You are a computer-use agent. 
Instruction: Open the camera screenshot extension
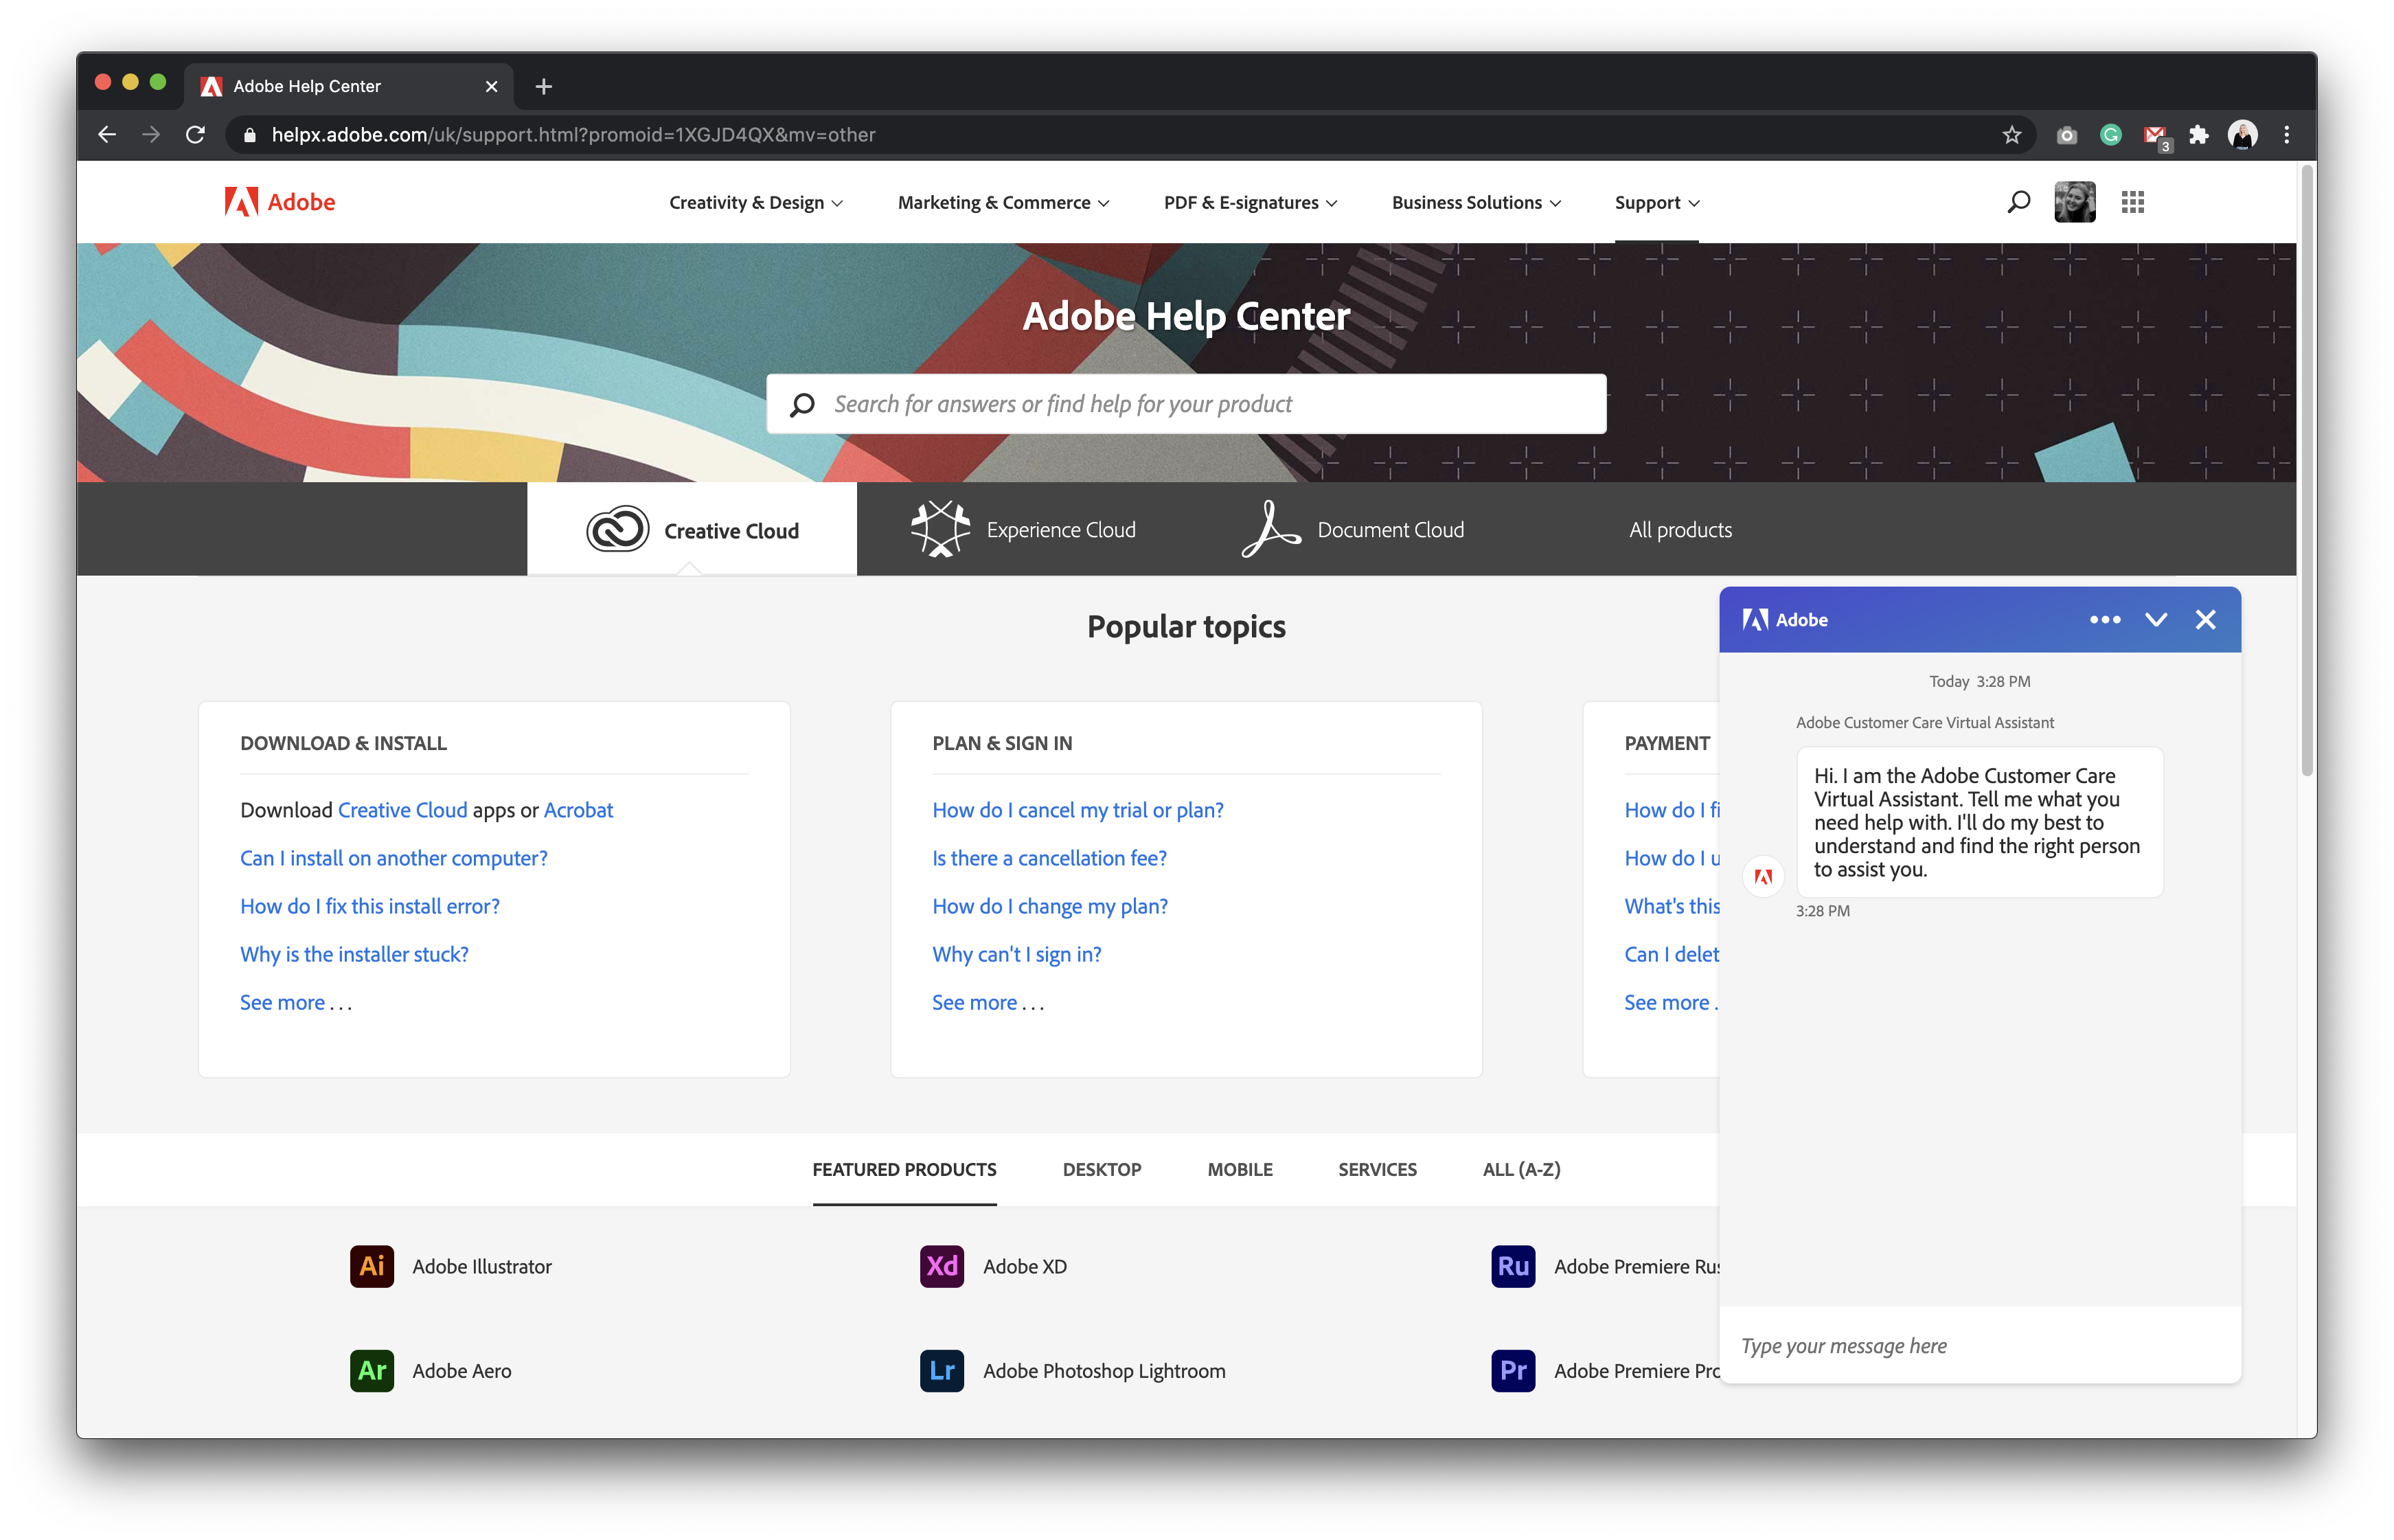pyautogui.click(x=2066, y=135)
